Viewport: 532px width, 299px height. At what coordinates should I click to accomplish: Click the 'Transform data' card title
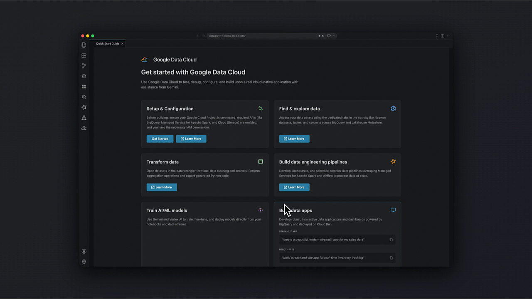[163, 162]
